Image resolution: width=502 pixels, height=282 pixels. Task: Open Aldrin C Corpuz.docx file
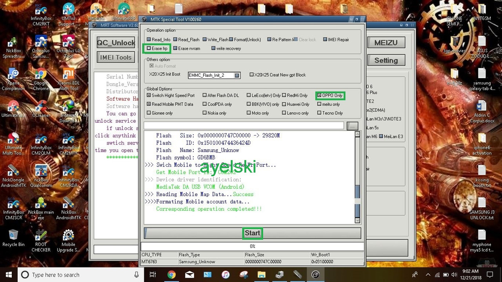[x=482, y=112]
